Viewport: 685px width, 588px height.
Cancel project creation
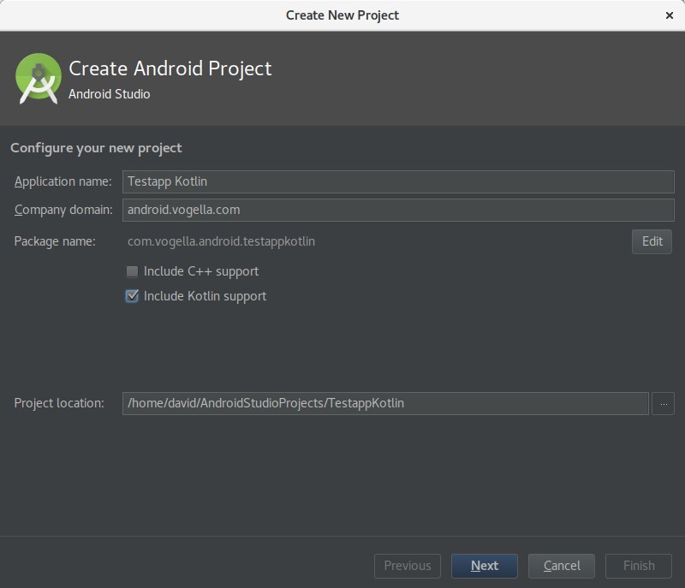(562, 566)
